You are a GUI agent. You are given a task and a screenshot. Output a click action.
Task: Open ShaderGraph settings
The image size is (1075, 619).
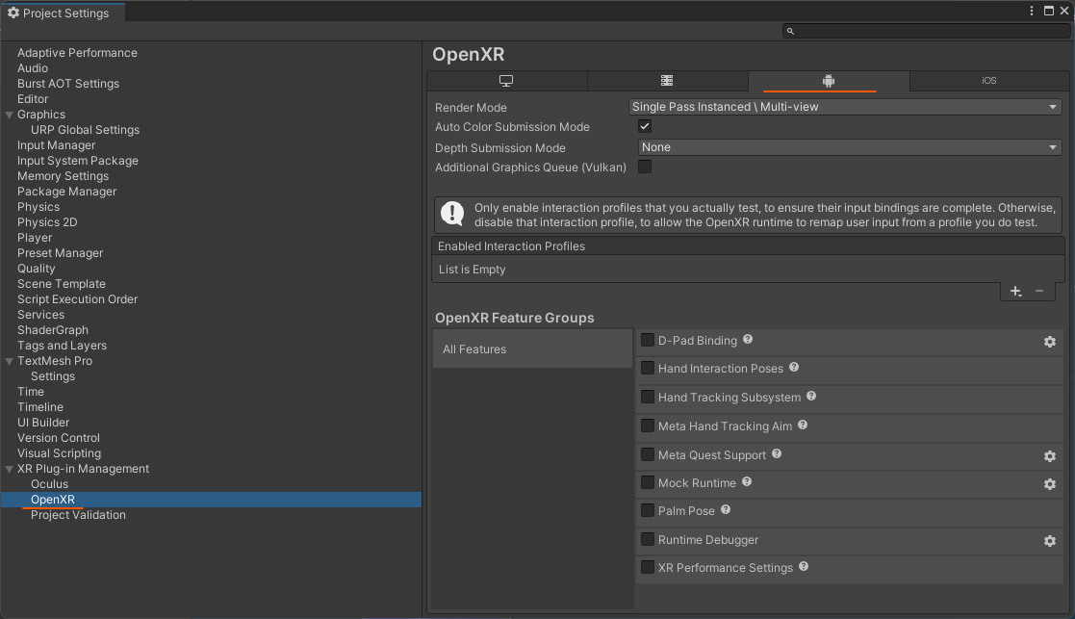[52, 330]
